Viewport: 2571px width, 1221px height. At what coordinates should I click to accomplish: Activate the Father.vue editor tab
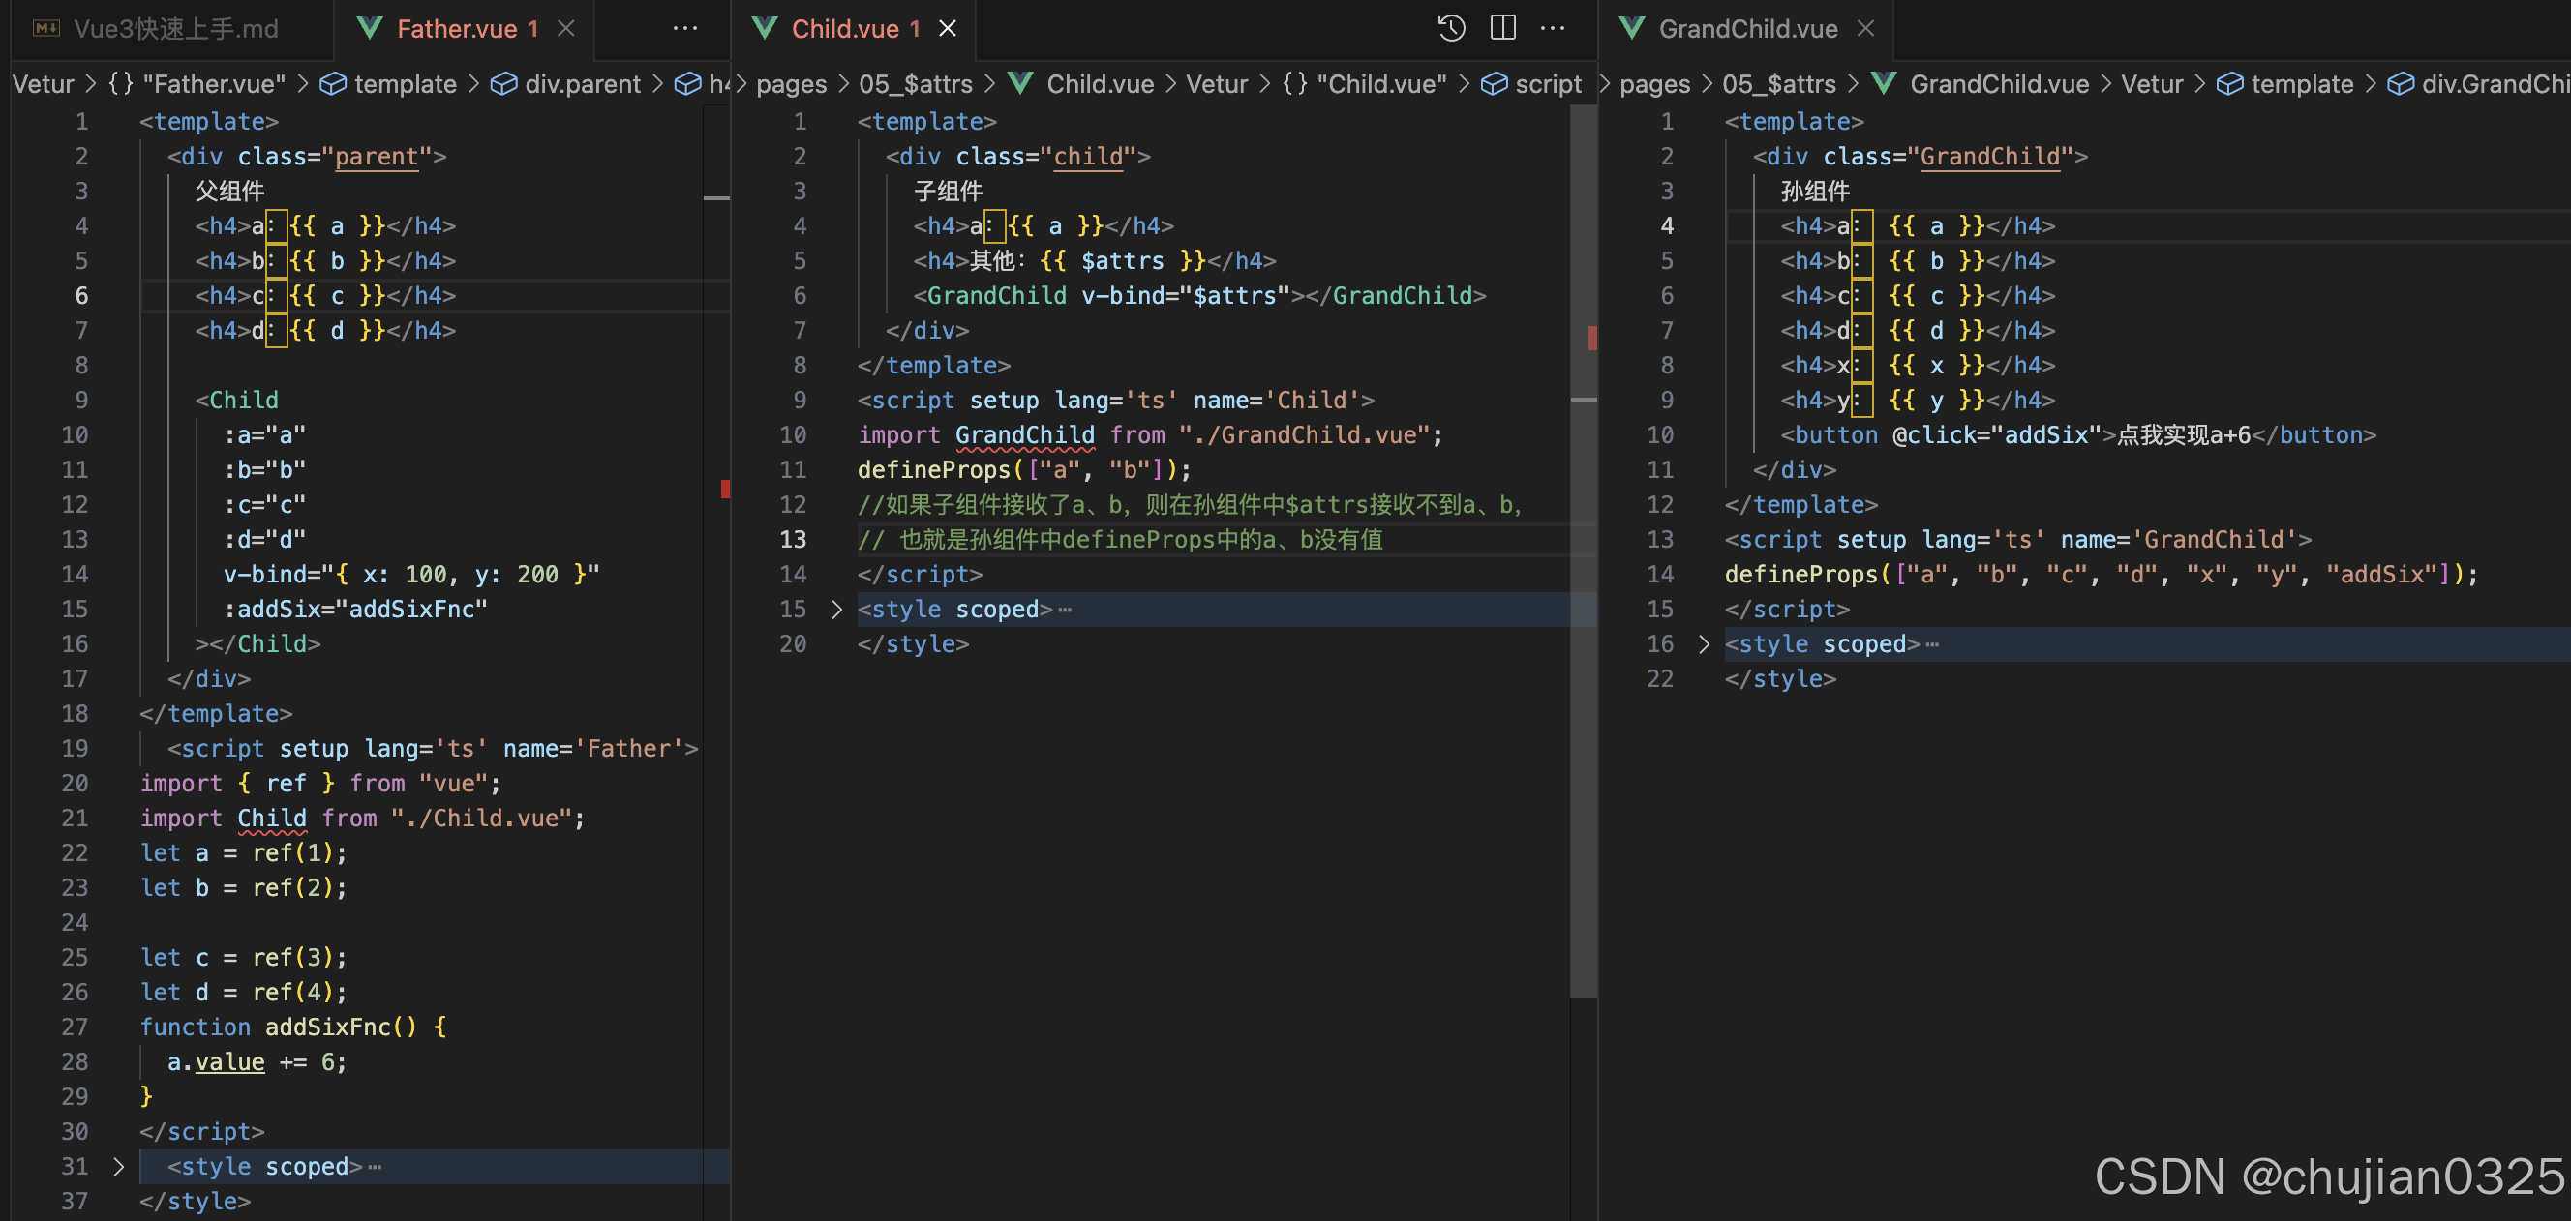pyautogui.click(x=455, y=29)
